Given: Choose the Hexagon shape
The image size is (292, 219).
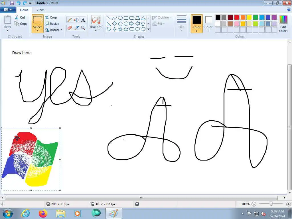Looking at the screenshot, I should pos(126,24).
